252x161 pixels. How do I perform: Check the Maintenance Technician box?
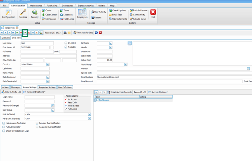[4, 123]
